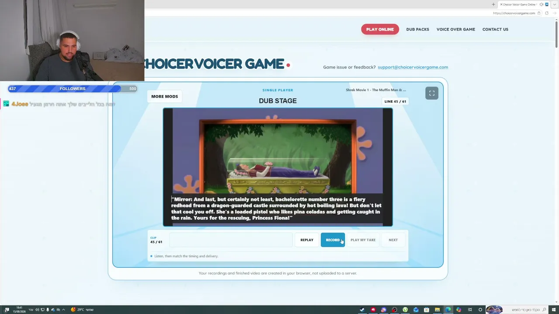Click the Mirror subtitle line text

276,208
